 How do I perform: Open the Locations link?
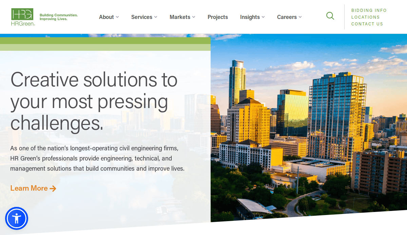(365, 17)
